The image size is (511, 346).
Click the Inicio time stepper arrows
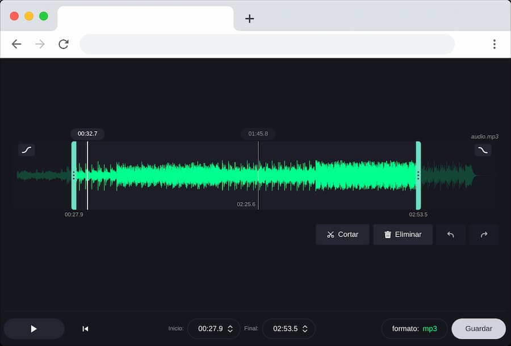230,329
